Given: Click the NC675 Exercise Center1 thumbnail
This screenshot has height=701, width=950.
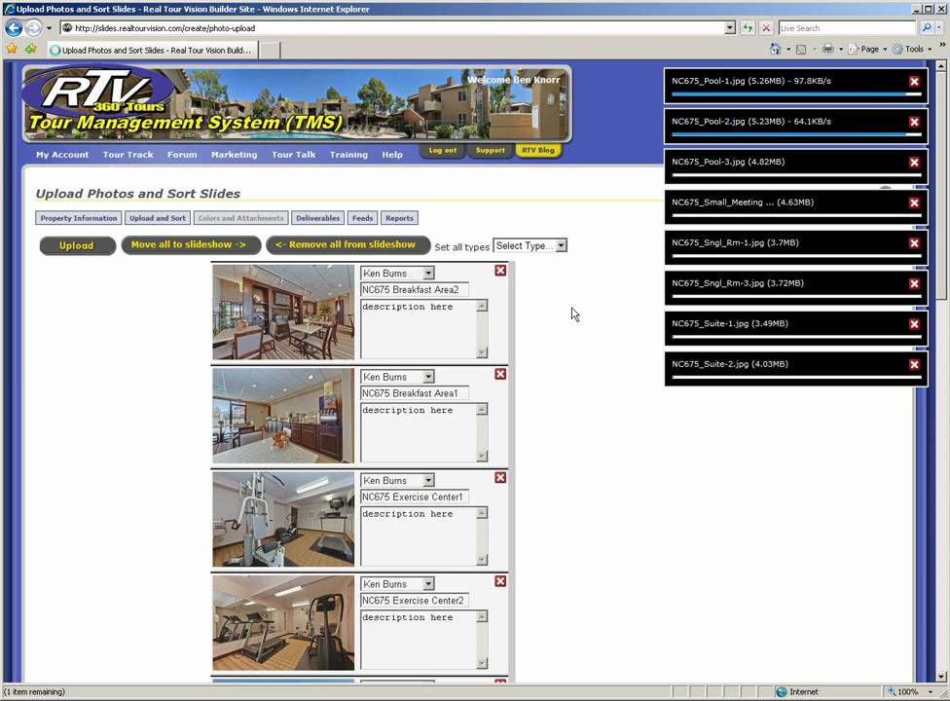Looking at the screenshot, I should tap(283, 519).
